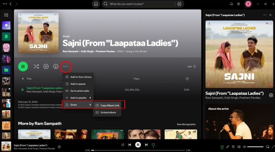Mute with the speaker icon
Image resolution: width=275 pixels, height=152 pixels.
point(244,147)
